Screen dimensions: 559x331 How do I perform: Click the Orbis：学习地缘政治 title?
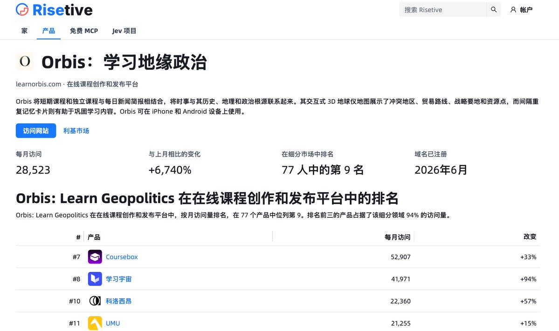pos(124,61)
